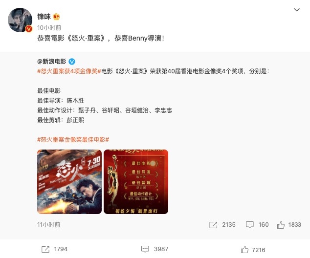Open the comments icon showing 3987
This screenshot has width=310, height=258.
[x=145, y=249]
